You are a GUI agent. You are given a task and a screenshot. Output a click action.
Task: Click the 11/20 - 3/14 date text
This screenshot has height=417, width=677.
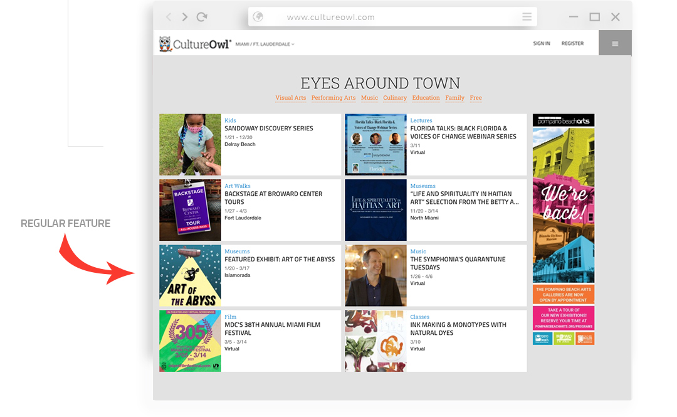tap(424, 211)
